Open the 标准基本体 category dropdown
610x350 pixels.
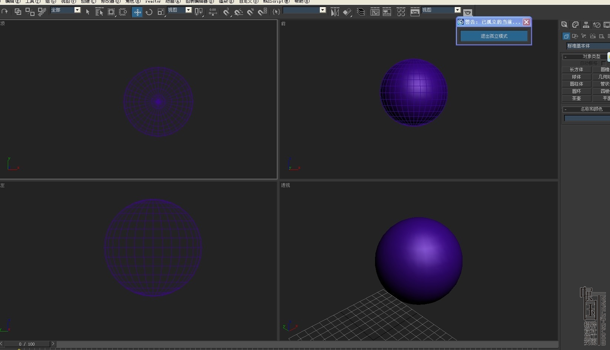(x=588, y=46)
